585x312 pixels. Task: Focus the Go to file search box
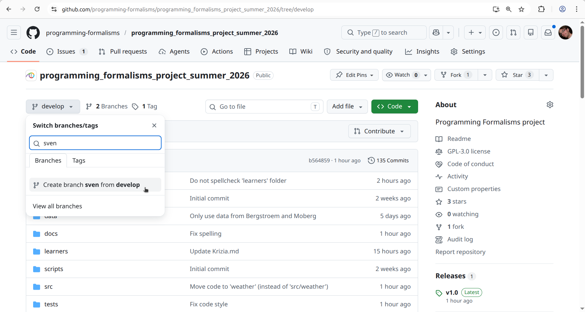264,107
